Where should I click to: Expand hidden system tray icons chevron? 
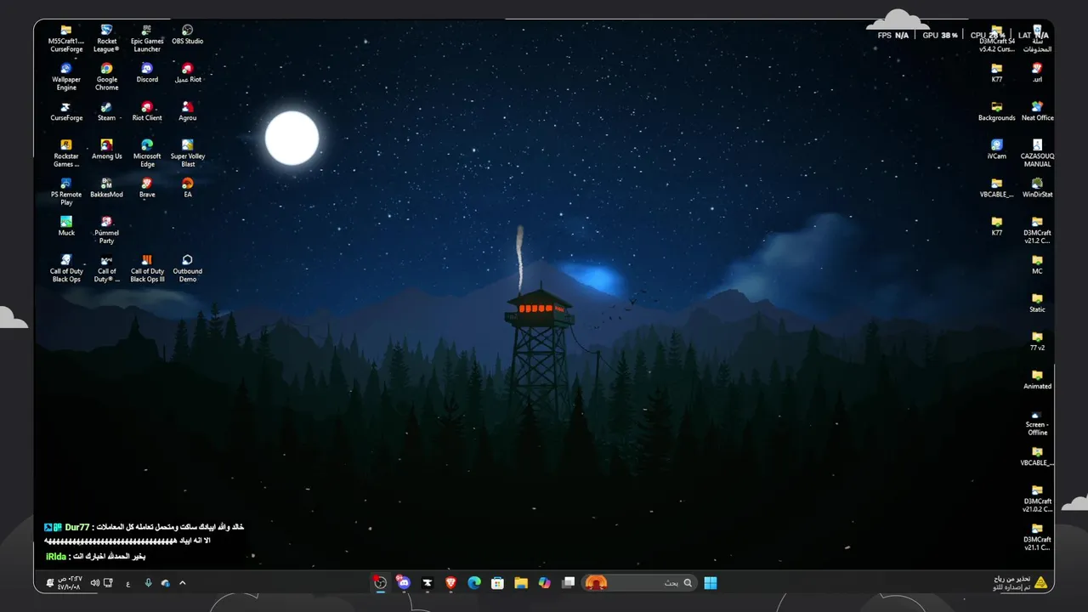click(x=182, y=583)
